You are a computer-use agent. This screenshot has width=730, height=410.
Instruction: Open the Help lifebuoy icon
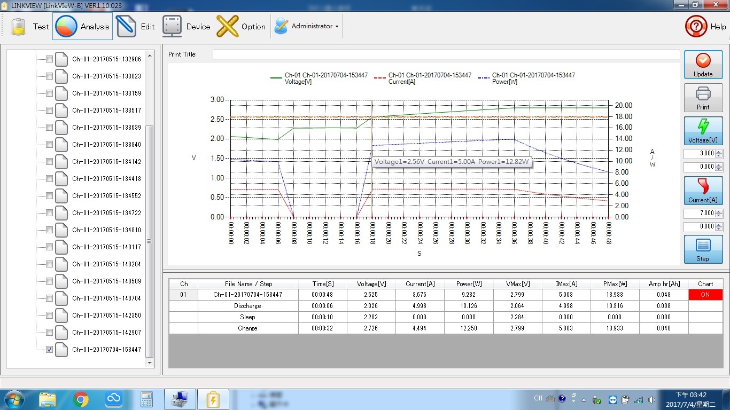(x=696, y=26)
